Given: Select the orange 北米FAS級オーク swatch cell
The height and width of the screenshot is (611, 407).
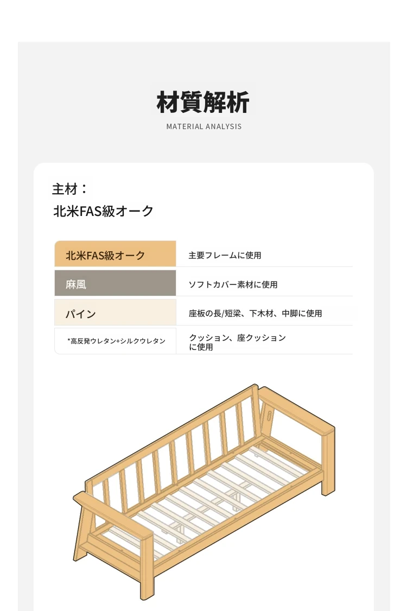Looking at the screenshot, I should [x=115, y=253].
